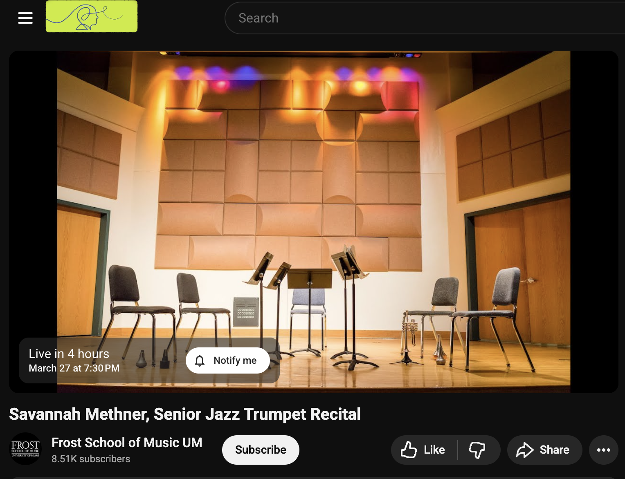Viewport: 625px width, 479px height.
Task: Click the yellow site logo
Action: pyautogui.click(x=92, y=16)
